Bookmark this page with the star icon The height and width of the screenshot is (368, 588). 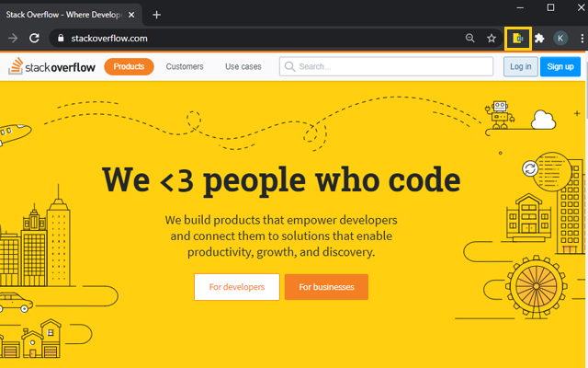tap(492, 38)
